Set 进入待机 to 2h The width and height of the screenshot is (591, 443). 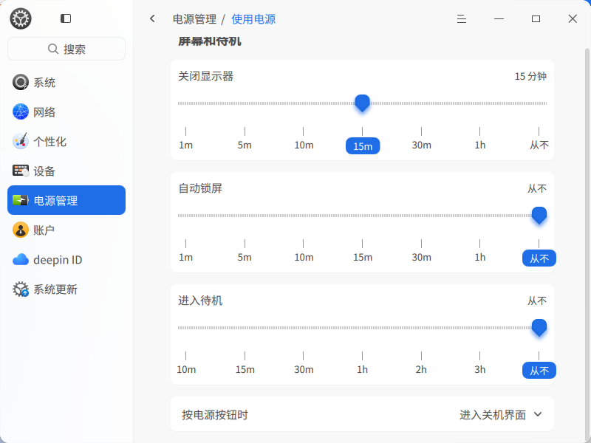(x=421, y=370)
